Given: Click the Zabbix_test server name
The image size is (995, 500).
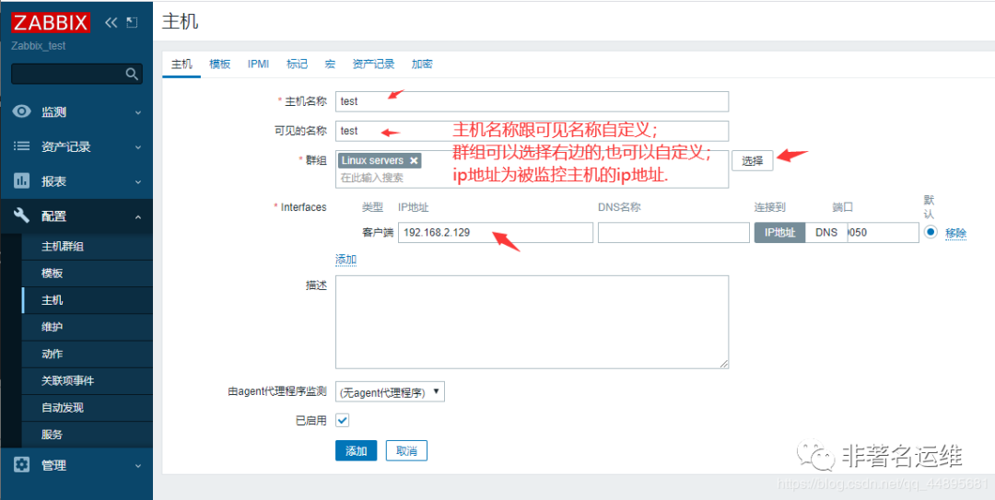Looking at the screenshot, I should pyautogui.click(x=39, y=46).
